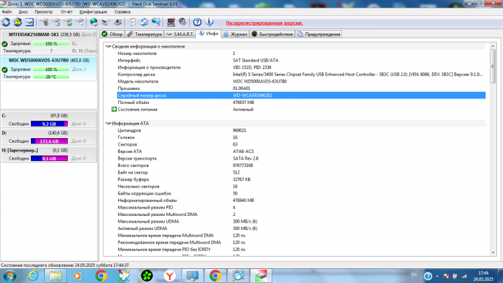Click the Hard Disk Sentinel taskbar icon
Image resolution: width=503 pixels, height=283 pixels.
pos(261,276)
